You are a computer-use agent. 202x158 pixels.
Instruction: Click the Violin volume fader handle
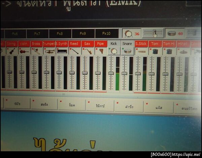(22, 72)
